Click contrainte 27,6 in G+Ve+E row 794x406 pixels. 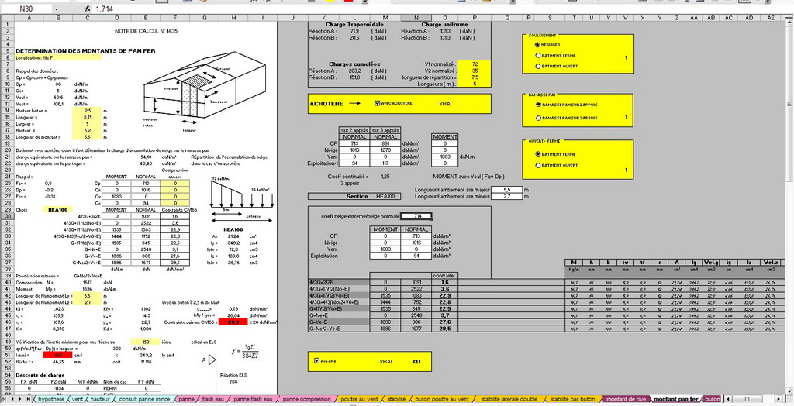click(x=446, y=322)
